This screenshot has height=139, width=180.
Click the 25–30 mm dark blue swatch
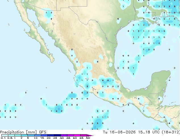57,135
